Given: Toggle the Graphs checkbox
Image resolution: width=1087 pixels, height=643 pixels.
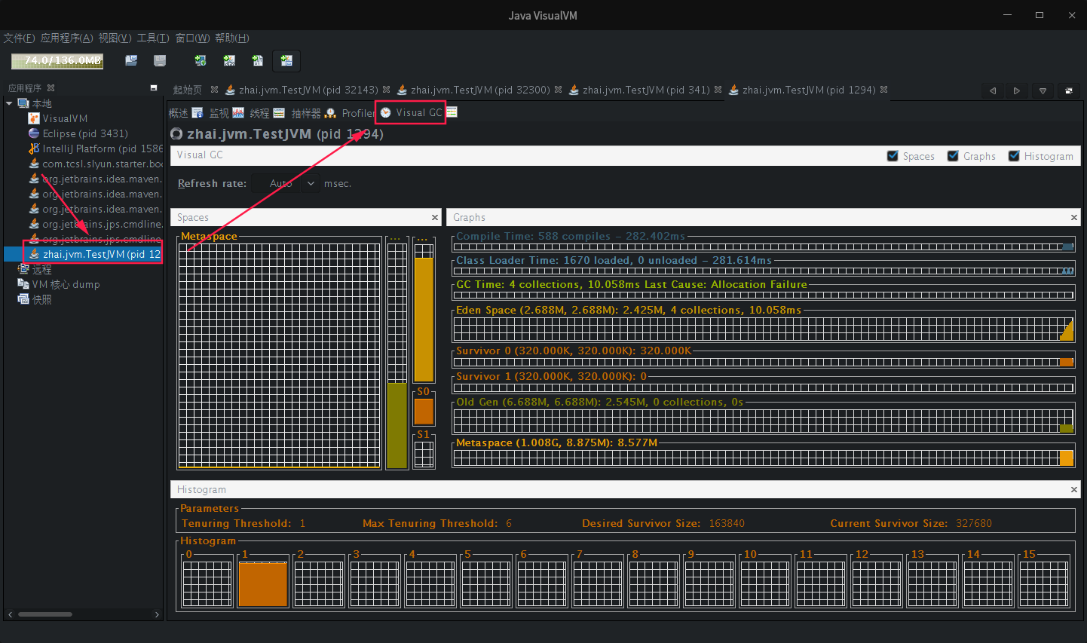Looking at the screenshot, I should click(x=954, y=156).
